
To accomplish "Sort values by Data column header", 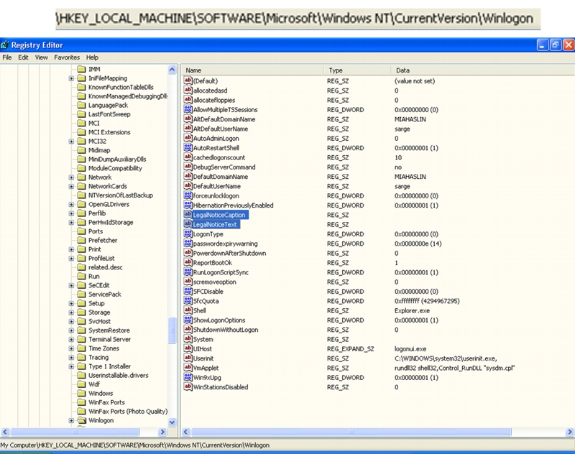I will tap(482, 70).
